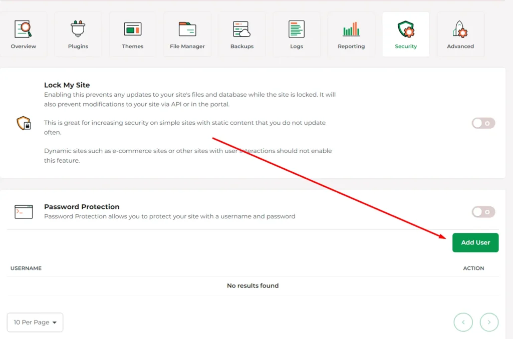This screenshot has height=339, width=513.
Task: Click the Password Protection heading
Action: coord(82,207)
